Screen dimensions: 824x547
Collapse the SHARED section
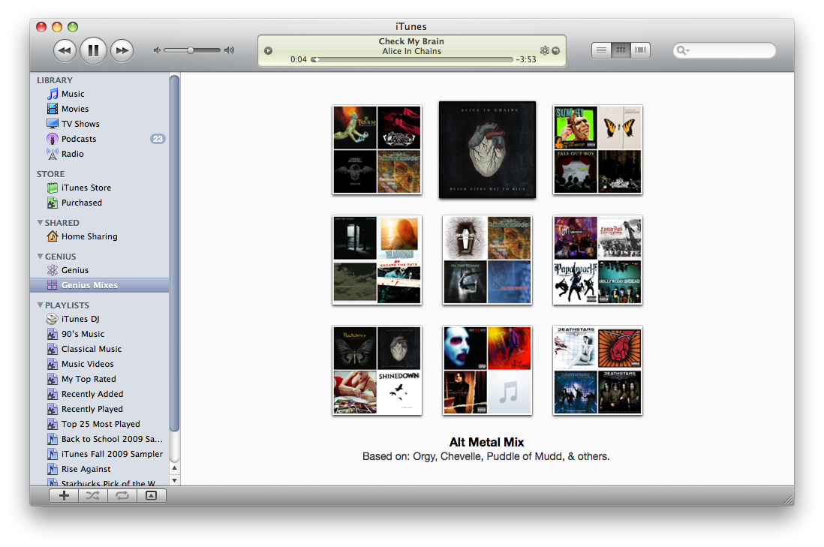click(40, 222)
